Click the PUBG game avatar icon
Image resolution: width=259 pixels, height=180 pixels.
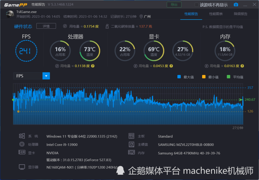pos(10,14)
